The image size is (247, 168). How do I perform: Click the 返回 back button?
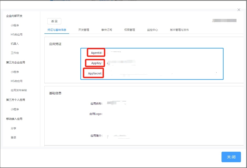click(x=54, y=21)
